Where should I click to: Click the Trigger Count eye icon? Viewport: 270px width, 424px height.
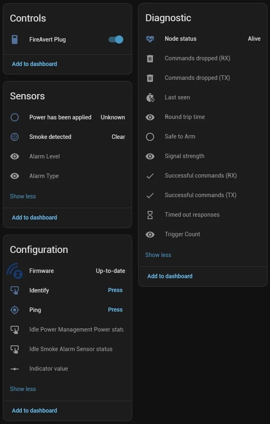(150, 235)
